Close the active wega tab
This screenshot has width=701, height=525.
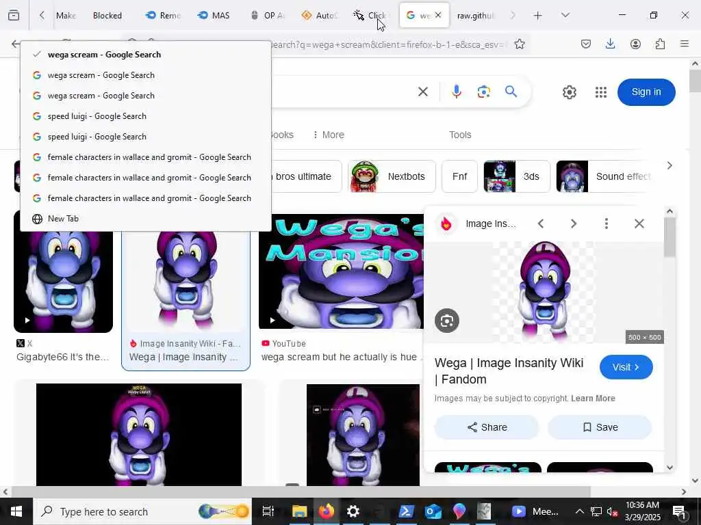tap(438, 15)
